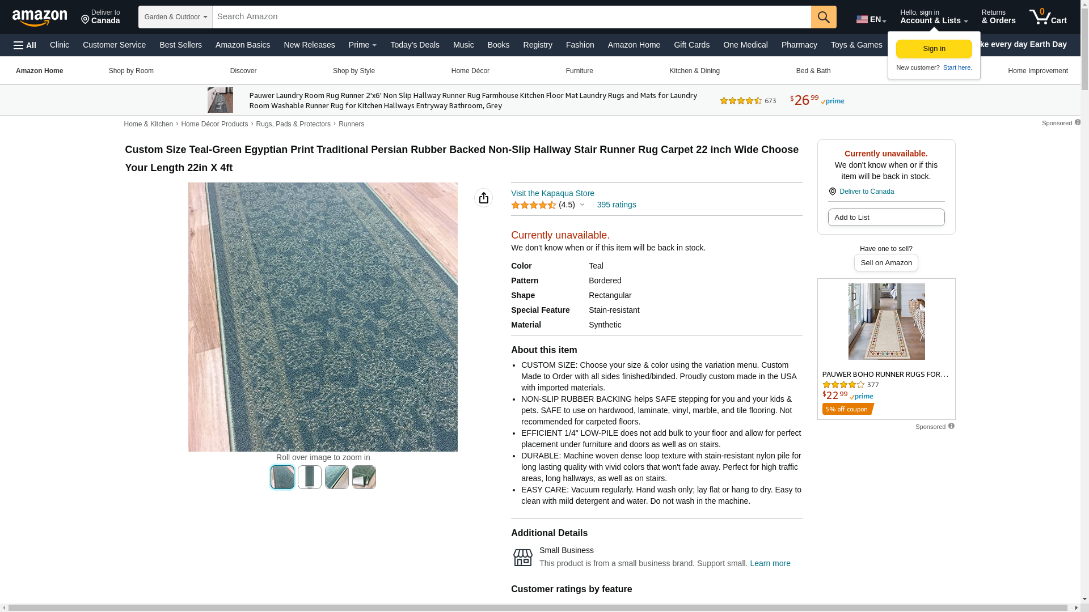
Task: Open Today's Deals in the nav bar
Action: (x=415, y=45)
